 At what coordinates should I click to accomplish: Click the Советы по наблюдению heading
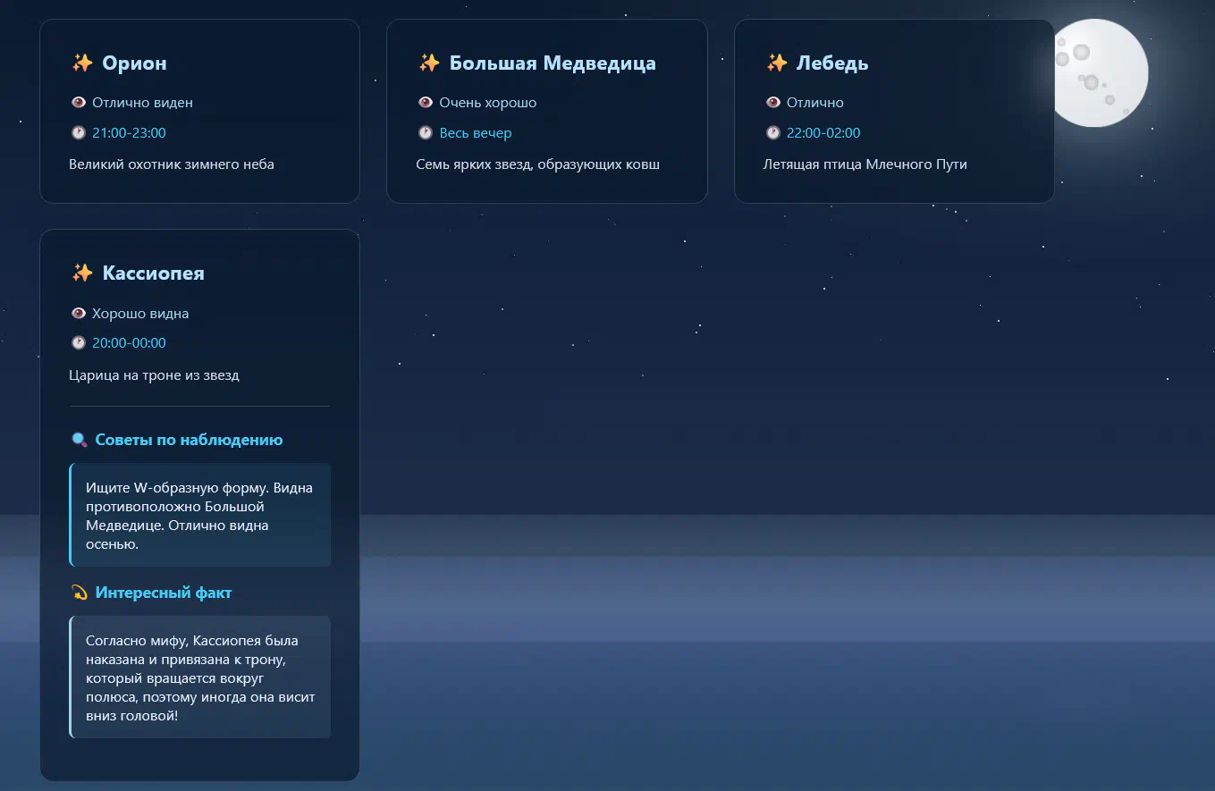tap(189, 440)
